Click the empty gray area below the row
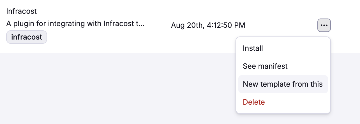360x124 pixels. point(112,90)
